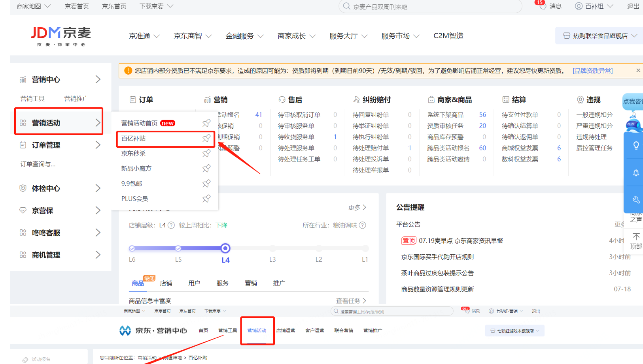
Task: Click the 营销工具 sidebar shortcut
Action: (32, 99)
